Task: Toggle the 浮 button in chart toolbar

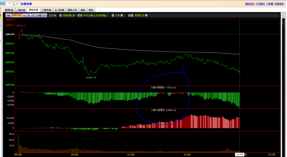Action: pos(29,16)
